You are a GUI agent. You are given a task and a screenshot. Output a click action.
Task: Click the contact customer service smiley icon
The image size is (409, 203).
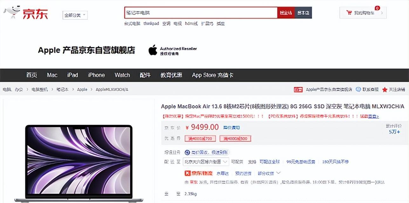tap(358, 89)
